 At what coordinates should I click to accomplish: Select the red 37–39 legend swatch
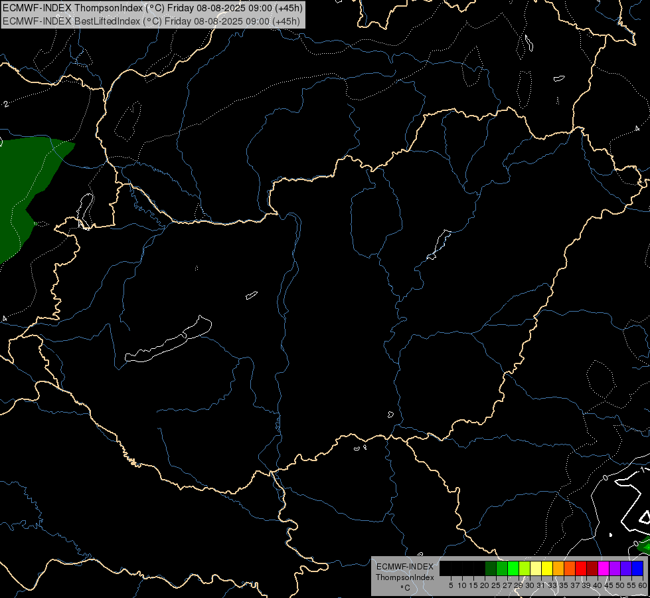click(581, 569)
